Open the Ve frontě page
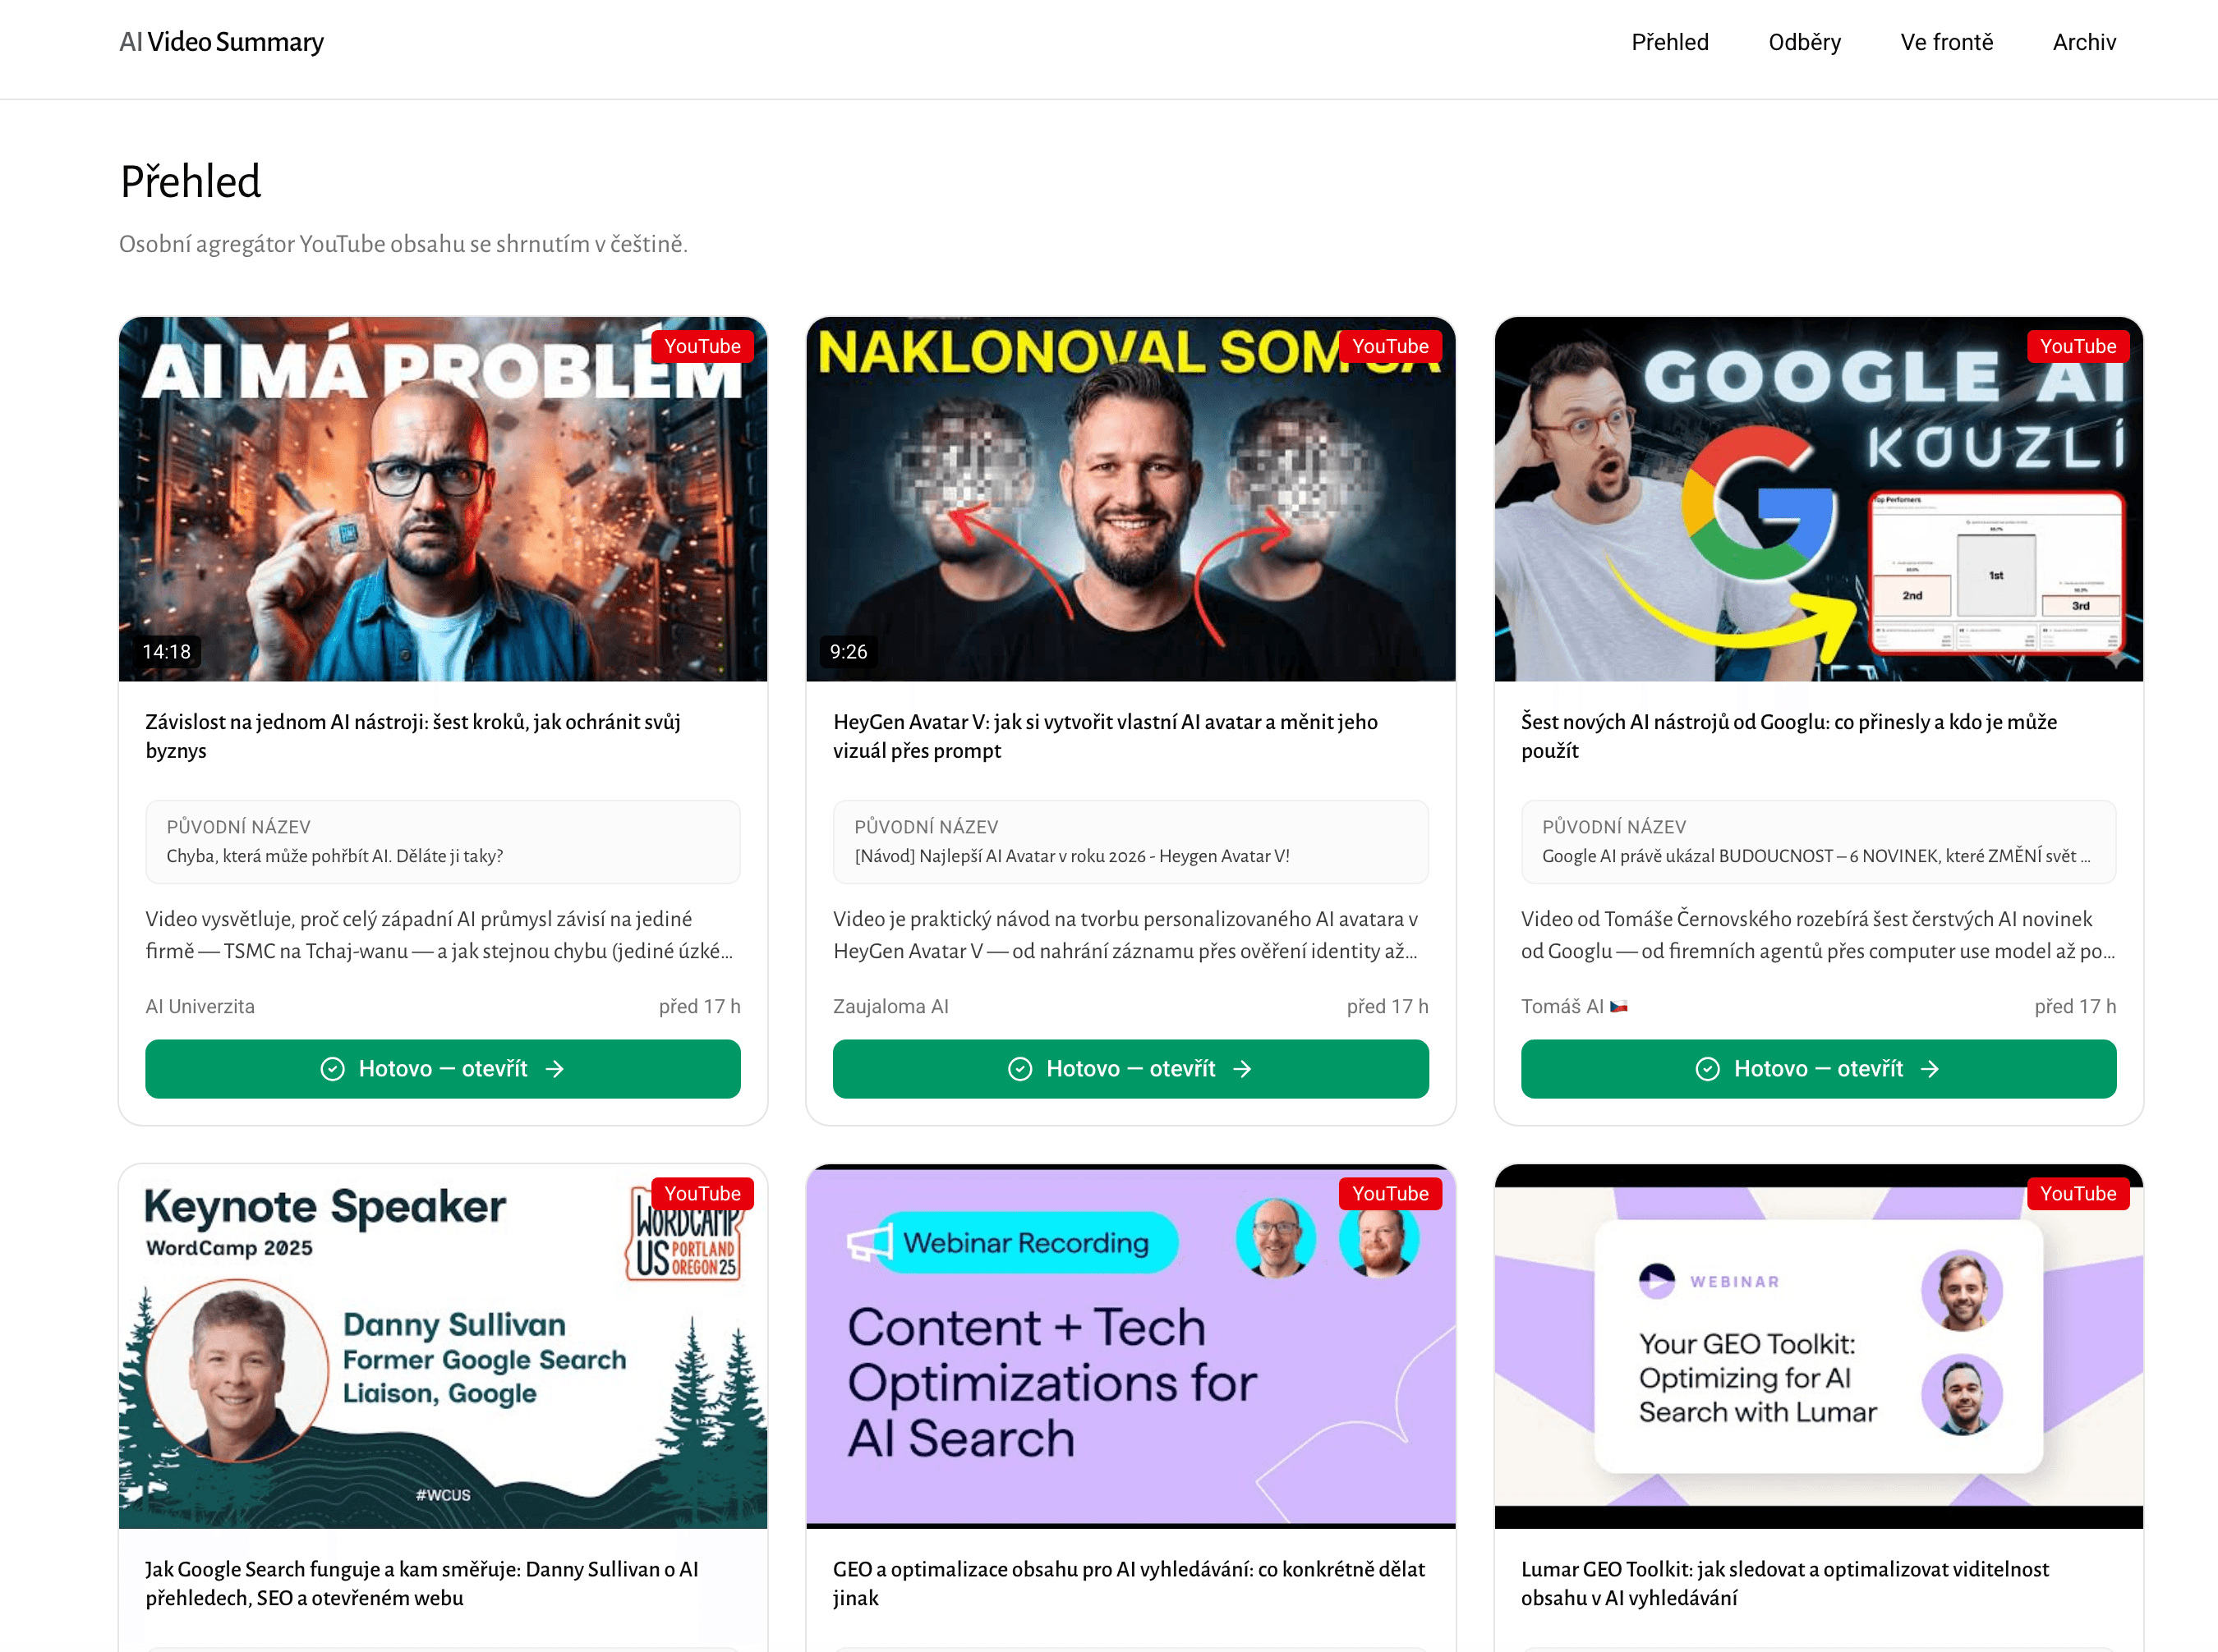 tap(1946, 42)
